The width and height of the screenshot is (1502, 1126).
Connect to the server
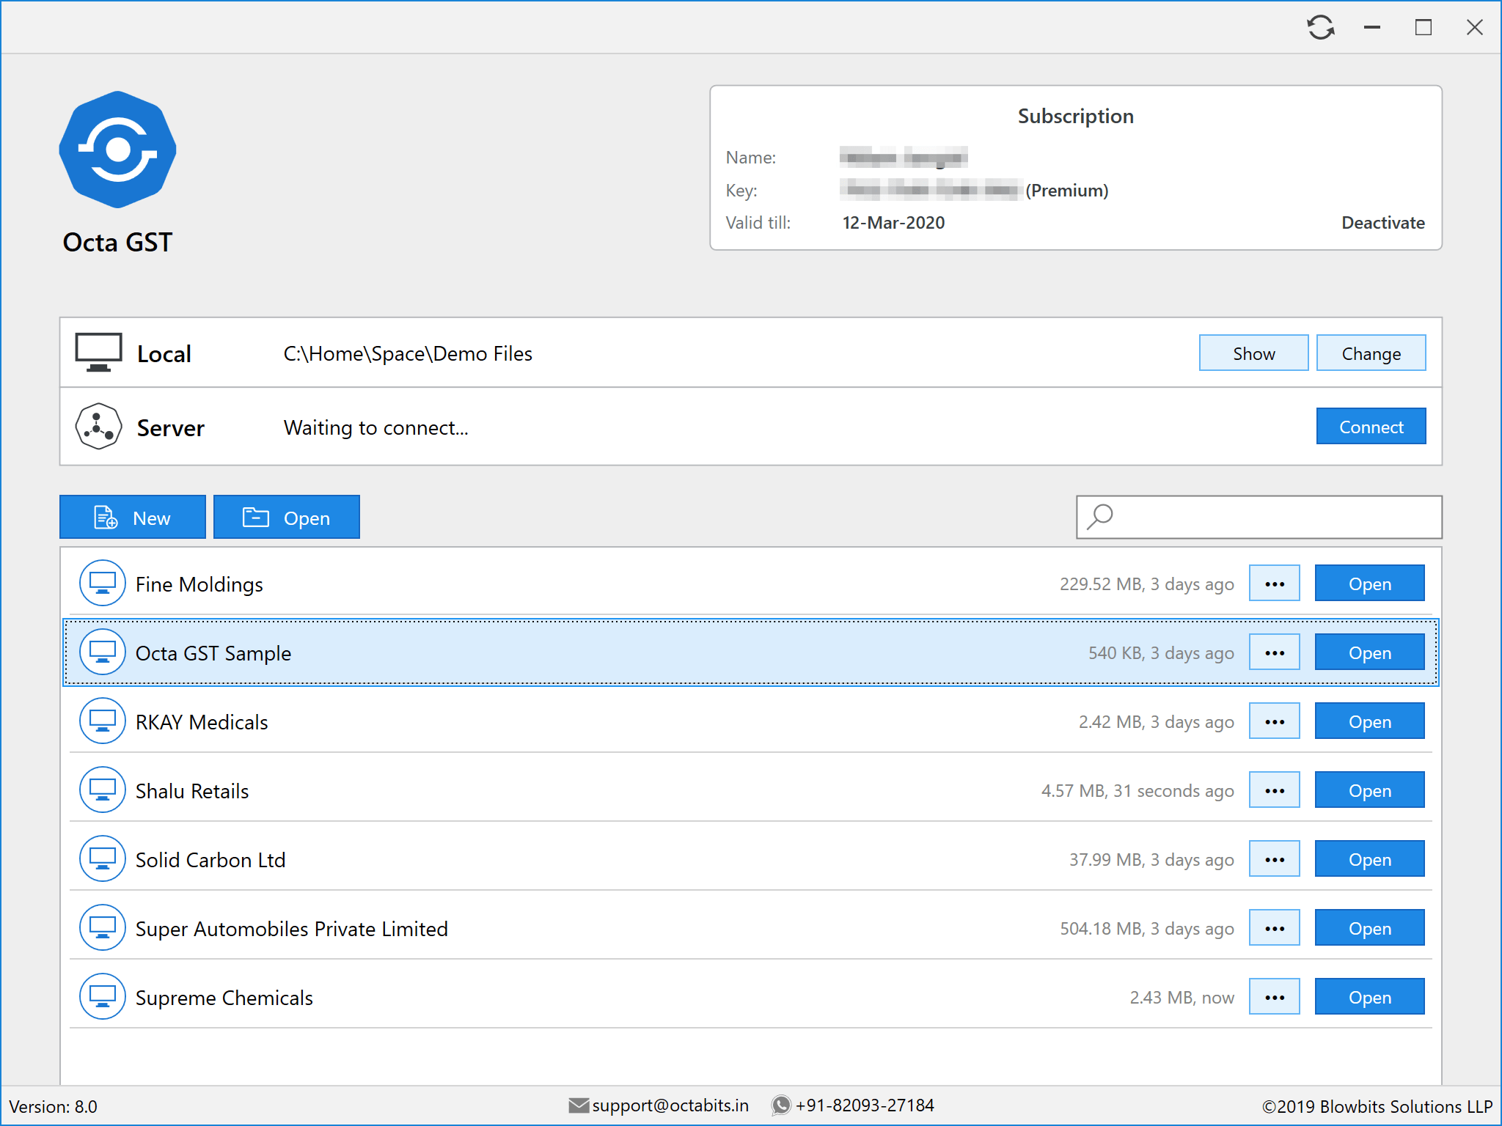coord(1371,427)
